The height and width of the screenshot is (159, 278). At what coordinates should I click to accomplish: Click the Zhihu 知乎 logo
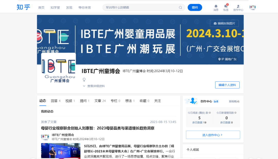[x=23, y=7]
